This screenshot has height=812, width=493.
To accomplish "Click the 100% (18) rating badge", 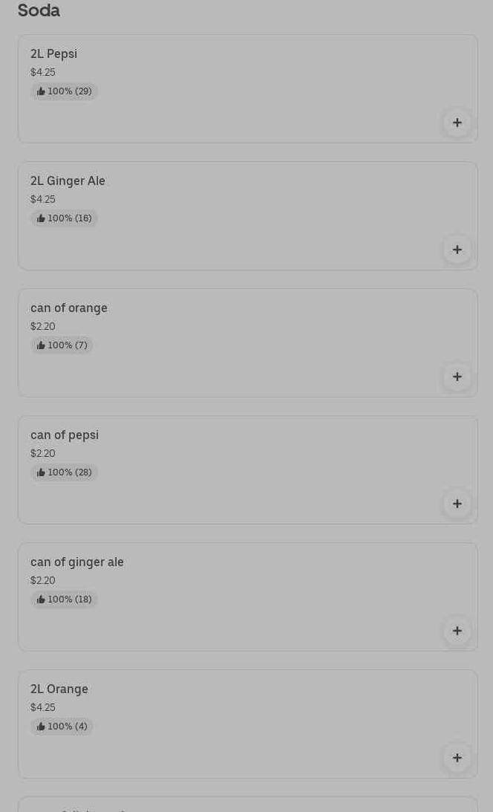I will click(65, 600).
